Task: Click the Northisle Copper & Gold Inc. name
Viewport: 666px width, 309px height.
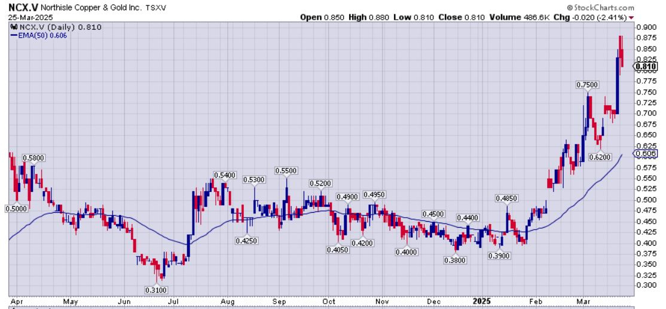Action: pyautogui.click(x=92, y=8)
